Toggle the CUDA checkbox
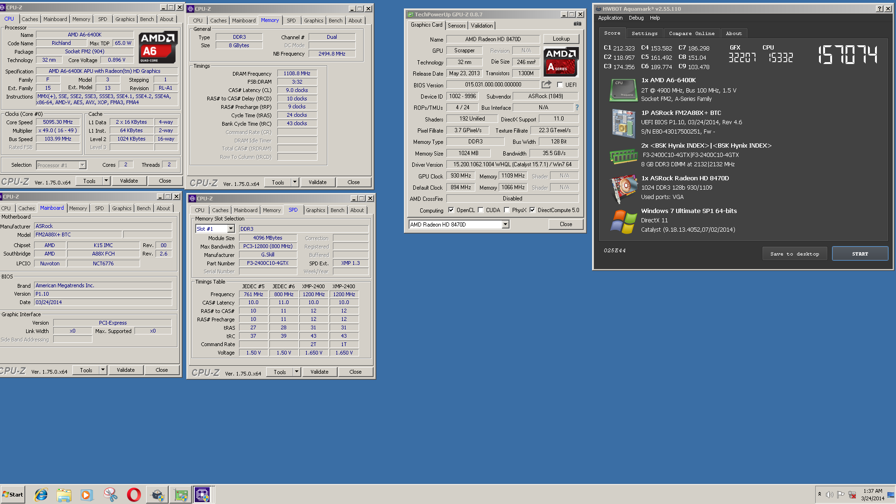This screenshot has height=504, width=896. (480, 210)
